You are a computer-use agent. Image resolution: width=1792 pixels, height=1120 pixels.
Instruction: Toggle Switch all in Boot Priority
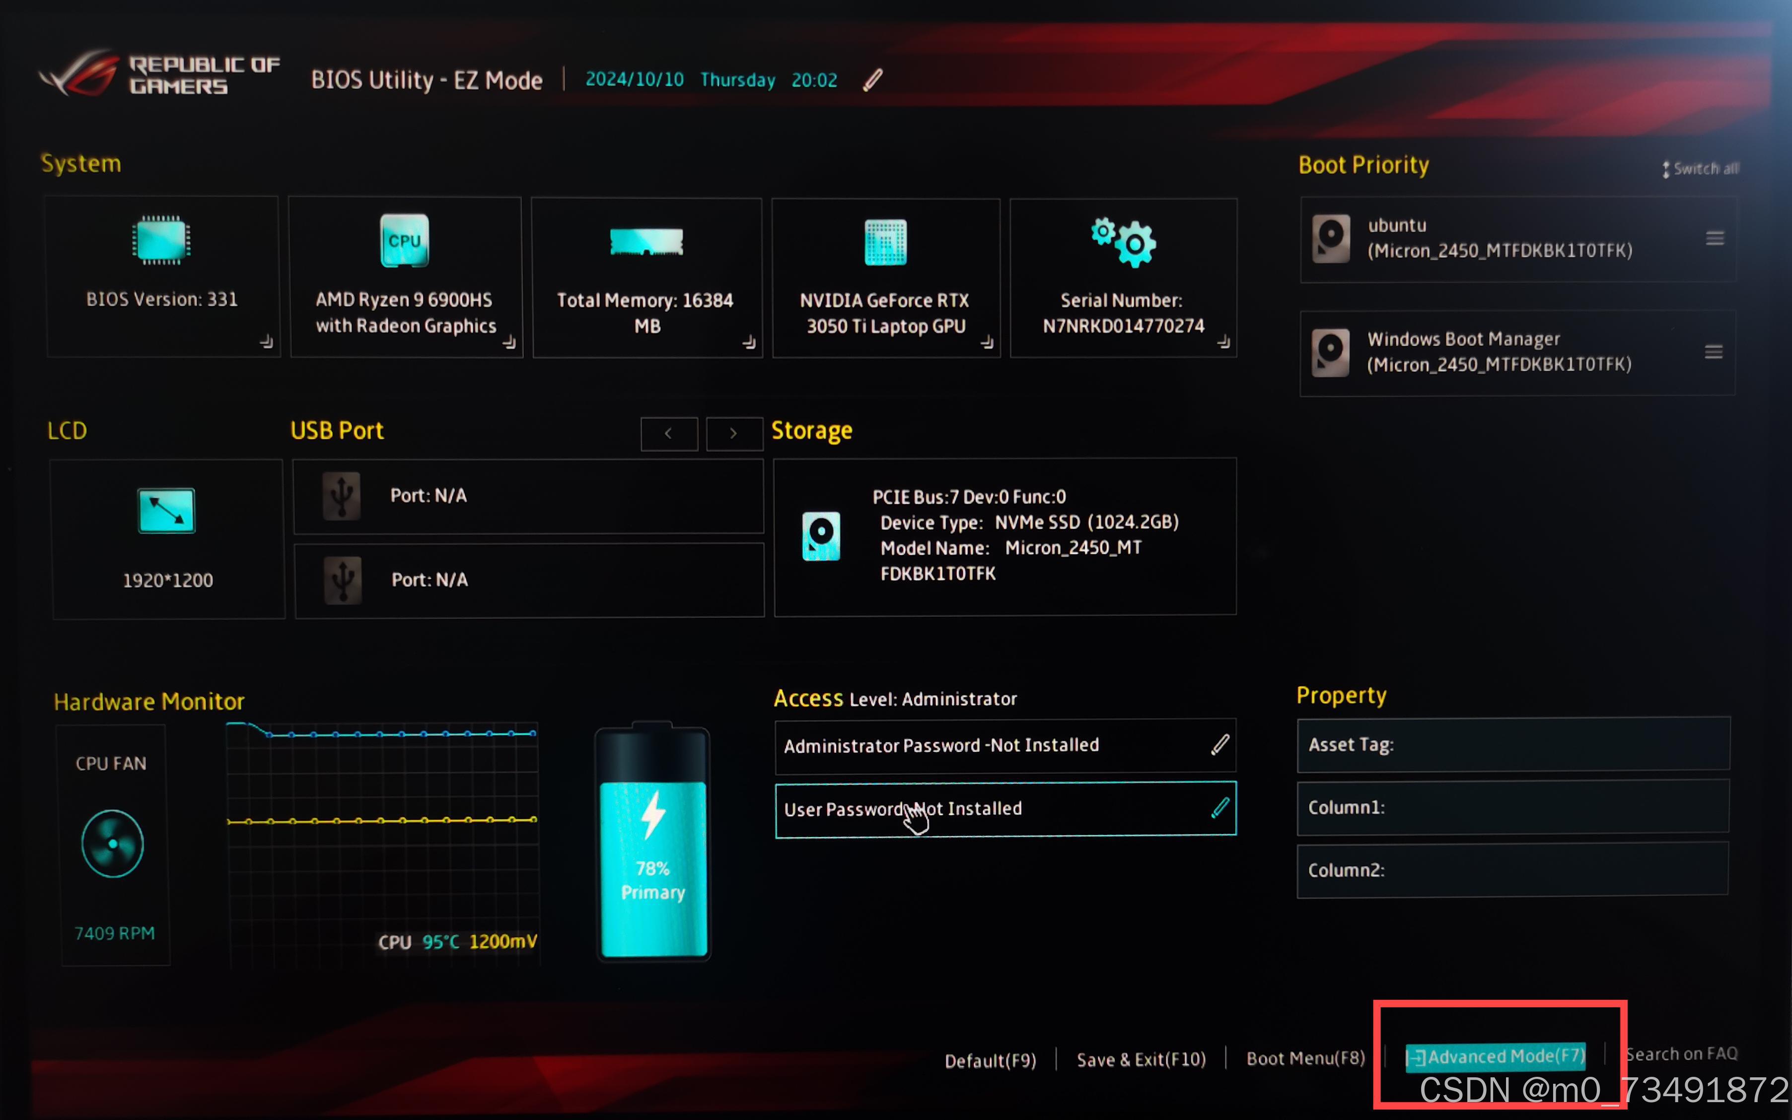pos(1701,169)
